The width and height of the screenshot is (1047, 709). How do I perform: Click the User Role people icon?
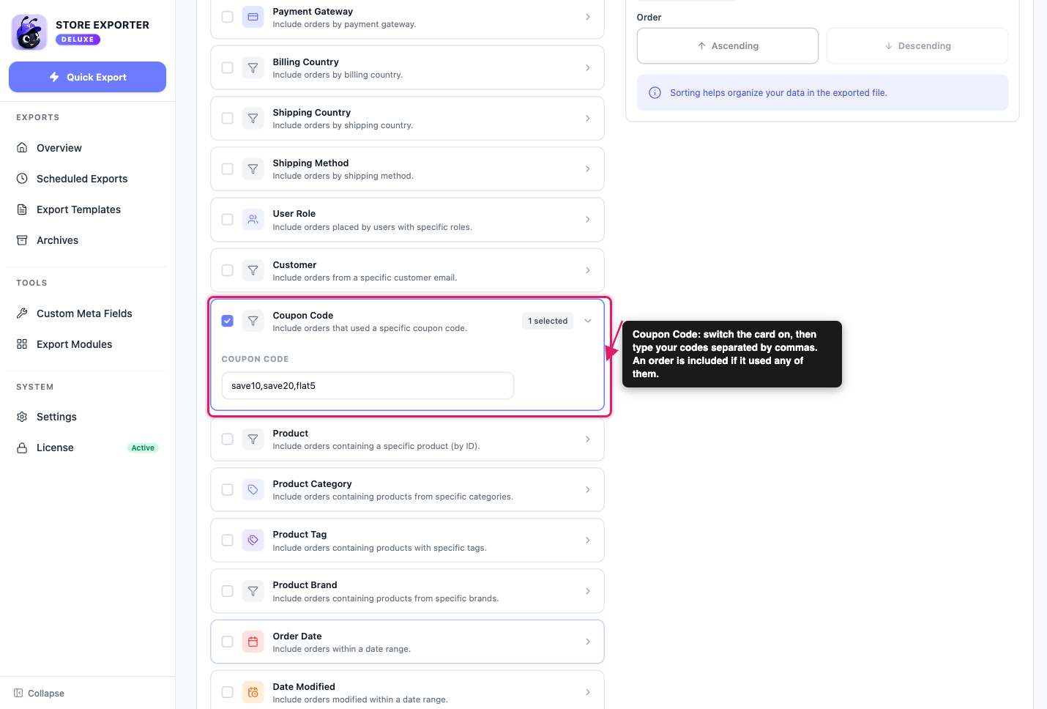(253, 220)
